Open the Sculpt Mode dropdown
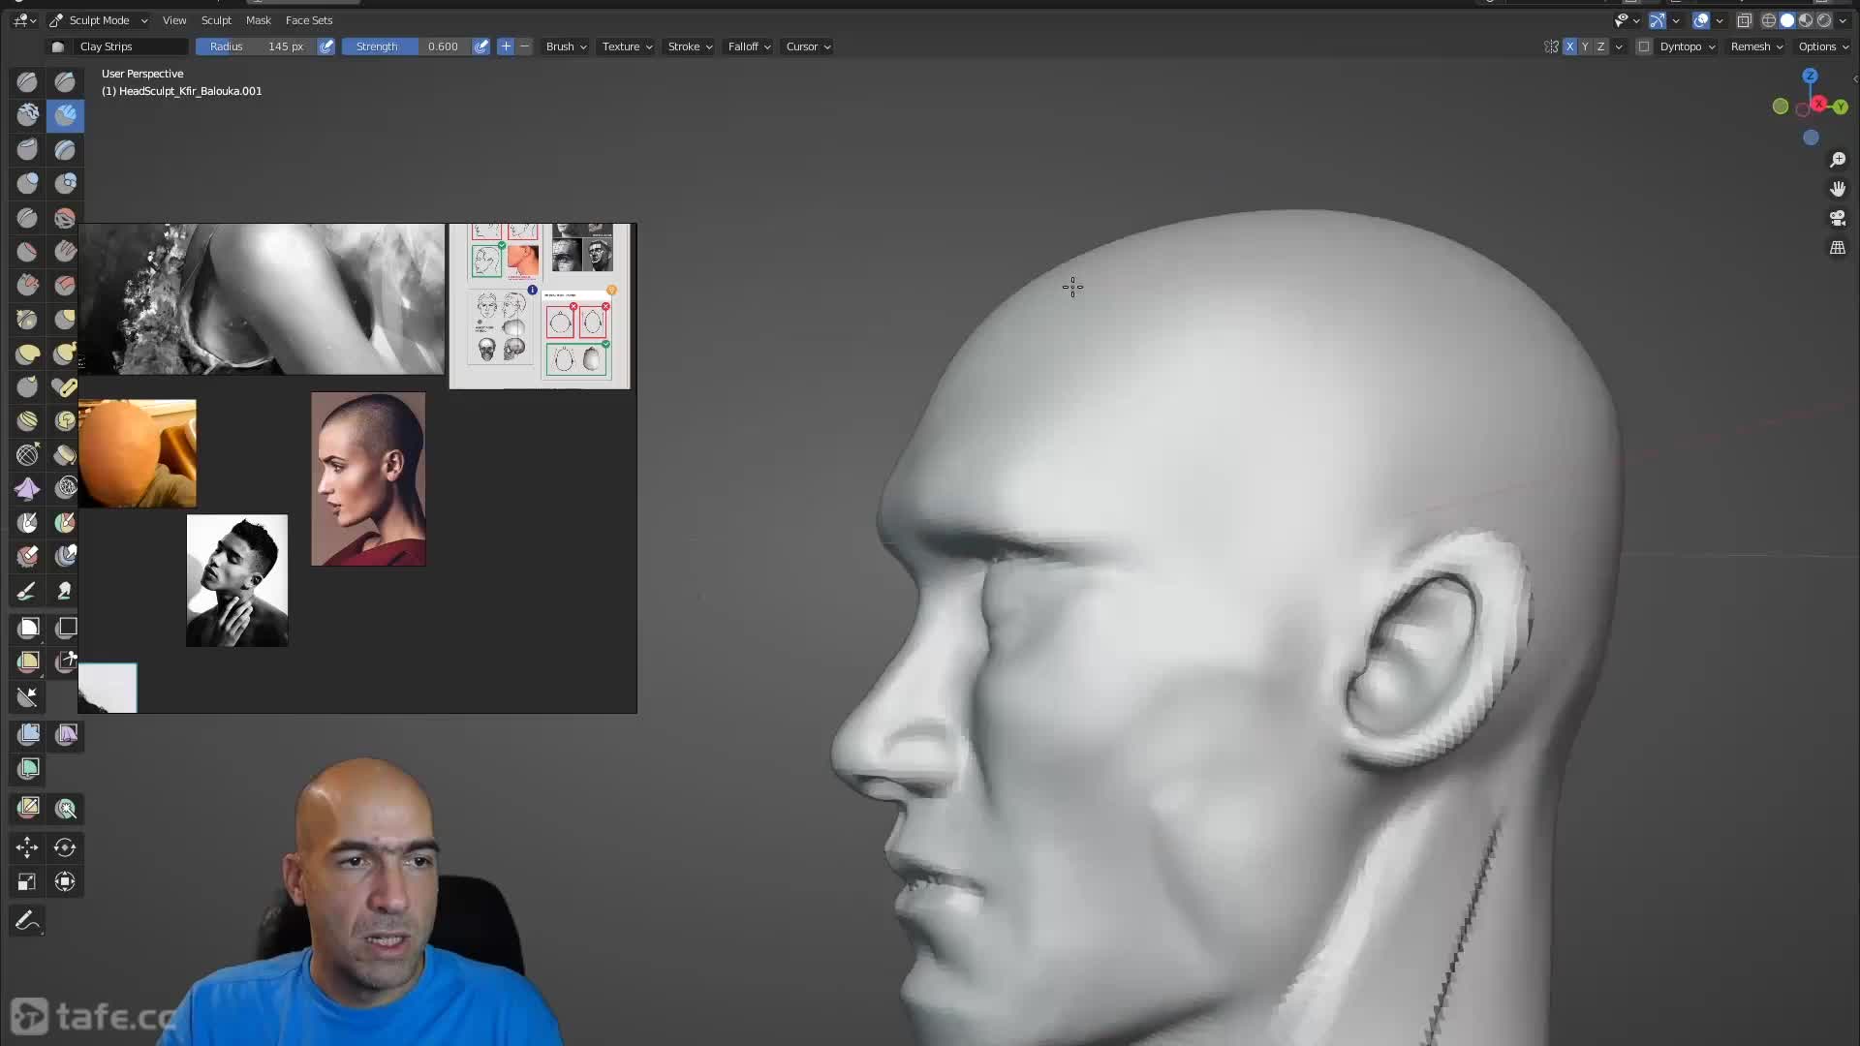 point(98,20)
